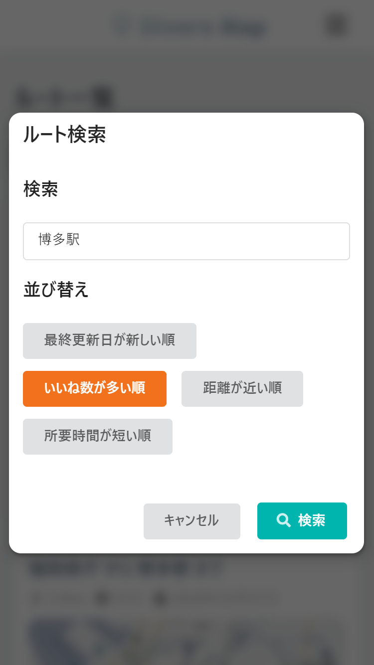Click the 並び替え section heading

pos(56,290)
